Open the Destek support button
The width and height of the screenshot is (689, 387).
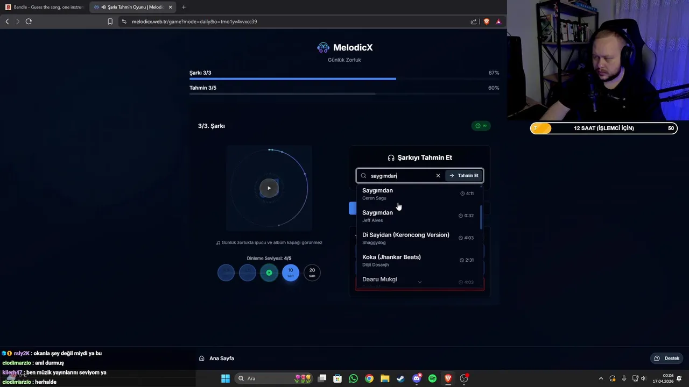click(667, 359)
